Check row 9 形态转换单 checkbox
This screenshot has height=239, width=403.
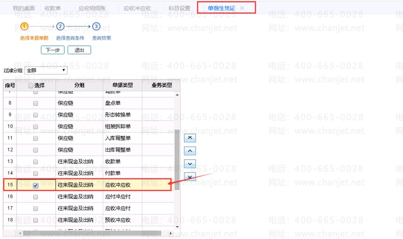point(36,115)
